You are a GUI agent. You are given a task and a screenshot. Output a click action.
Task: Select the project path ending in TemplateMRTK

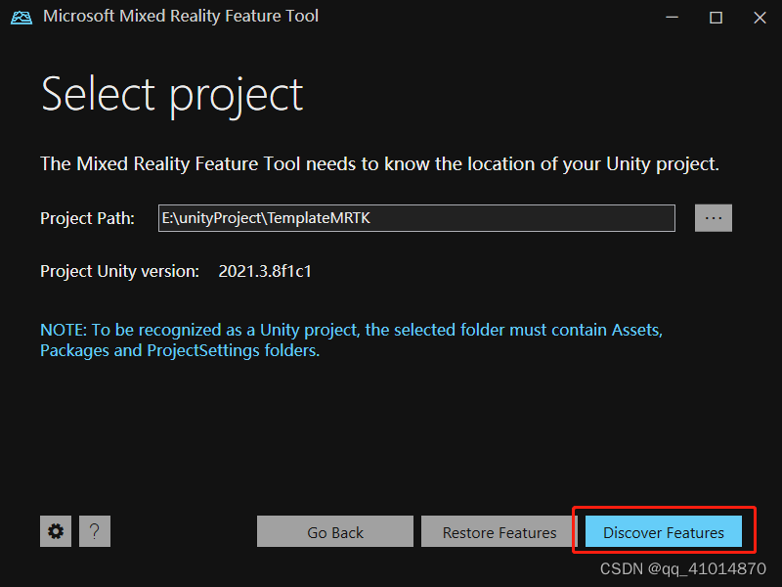click(x=415, y=217)
